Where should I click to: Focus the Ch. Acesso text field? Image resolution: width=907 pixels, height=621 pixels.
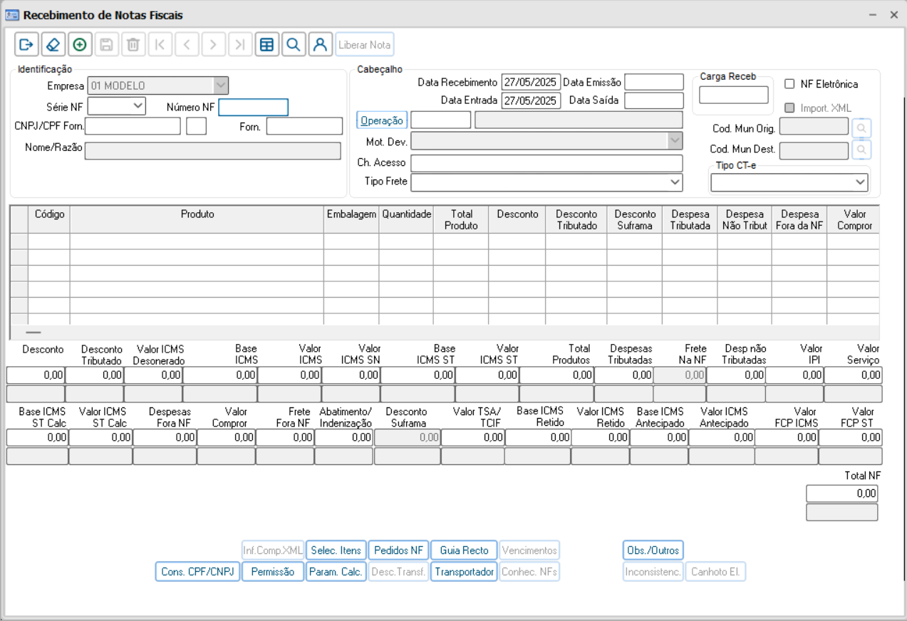(546, 163)
